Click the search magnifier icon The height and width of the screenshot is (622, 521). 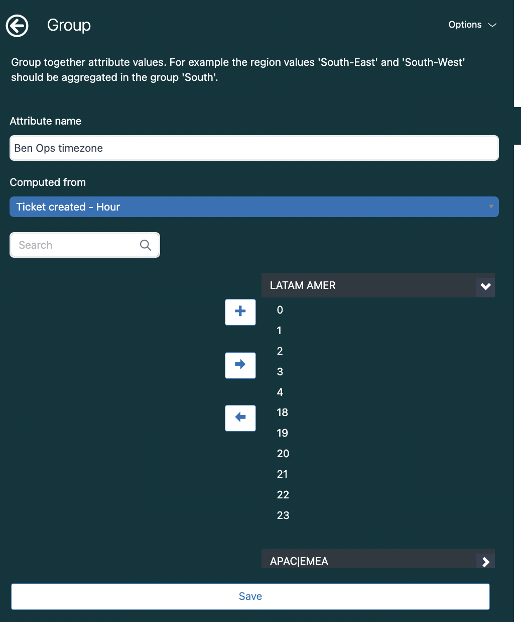pyautogui.click(x=146, y=245)
